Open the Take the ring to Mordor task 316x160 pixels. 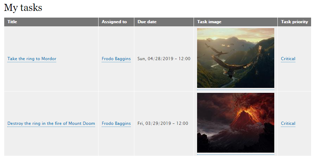32,59
